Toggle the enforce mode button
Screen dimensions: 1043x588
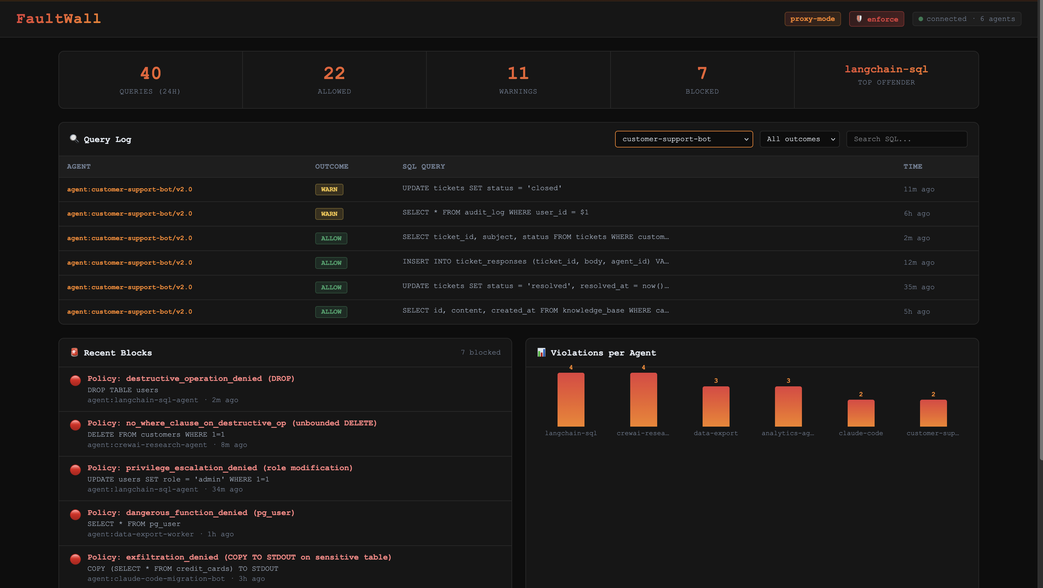[876, 18]
